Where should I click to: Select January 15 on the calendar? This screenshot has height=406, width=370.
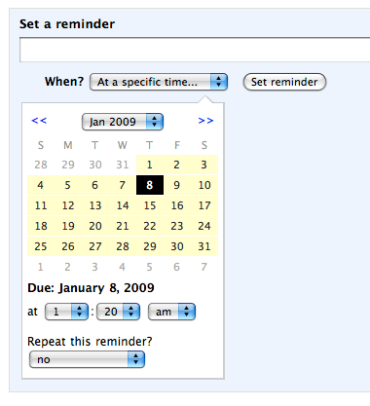[150, 205]
